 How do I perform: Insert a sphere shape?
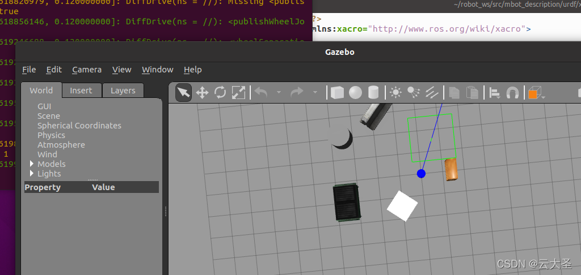tap(355, 92)
